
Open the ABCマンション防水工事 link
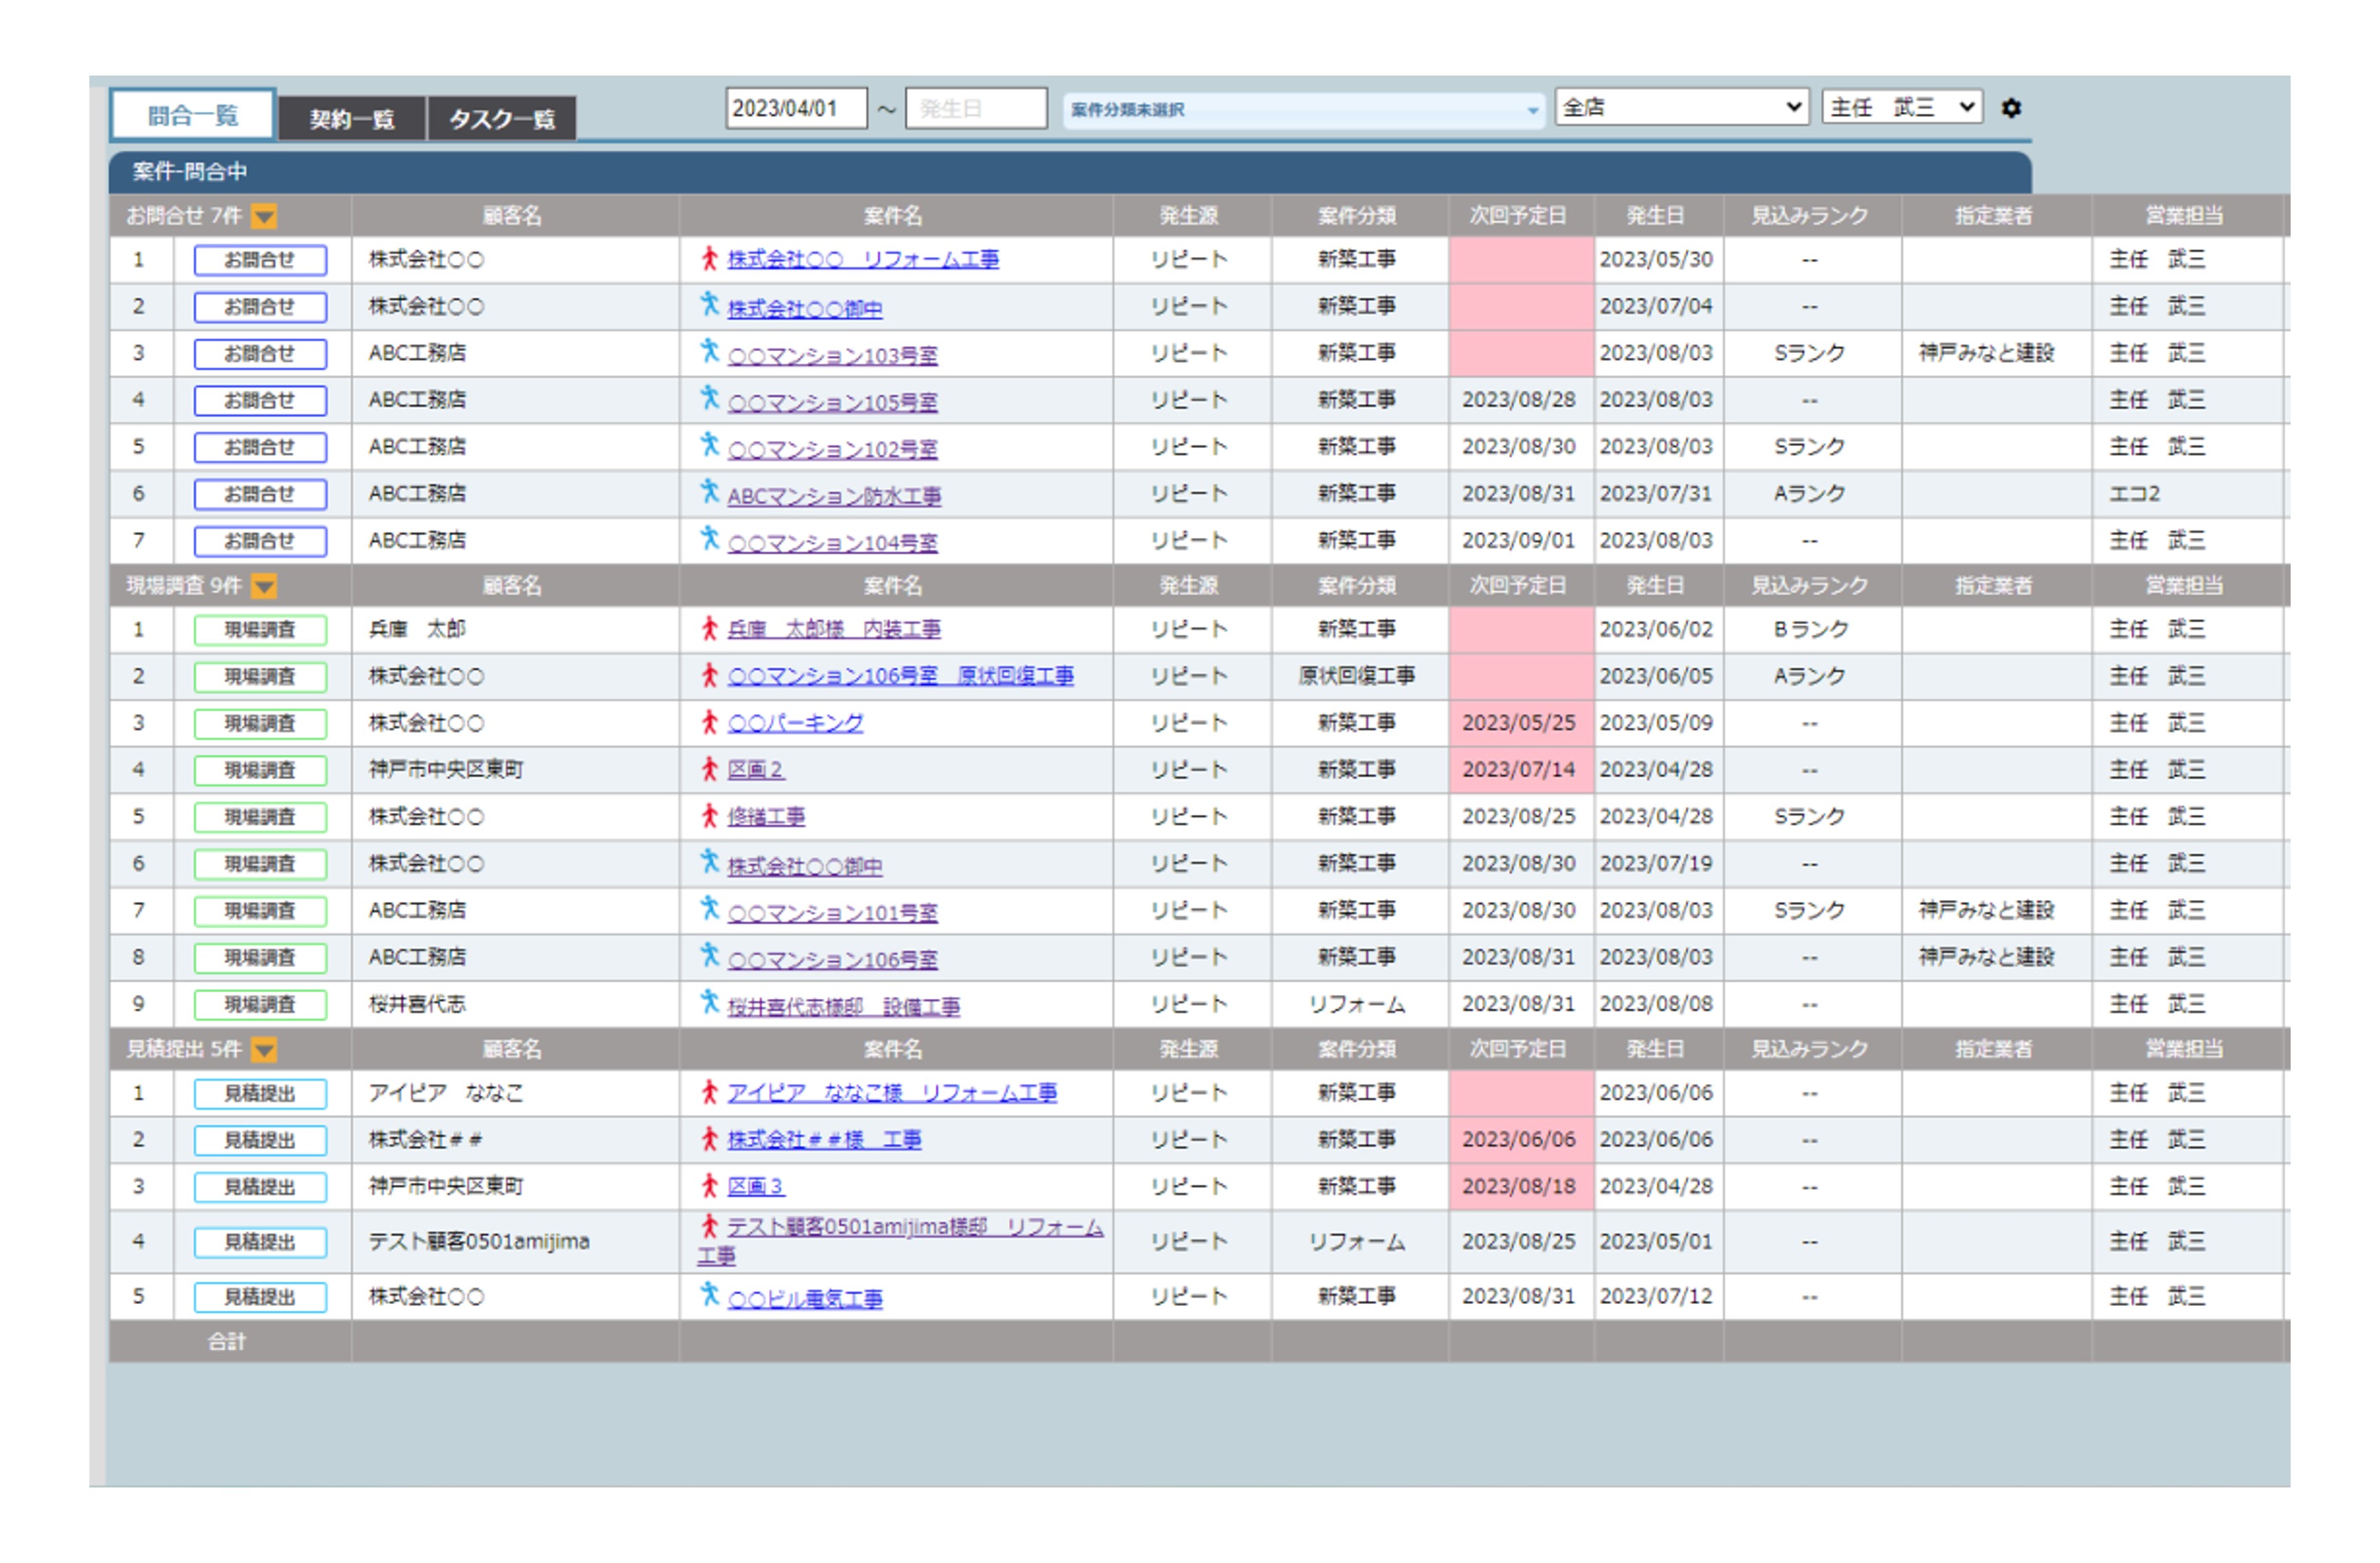(834, 495)
